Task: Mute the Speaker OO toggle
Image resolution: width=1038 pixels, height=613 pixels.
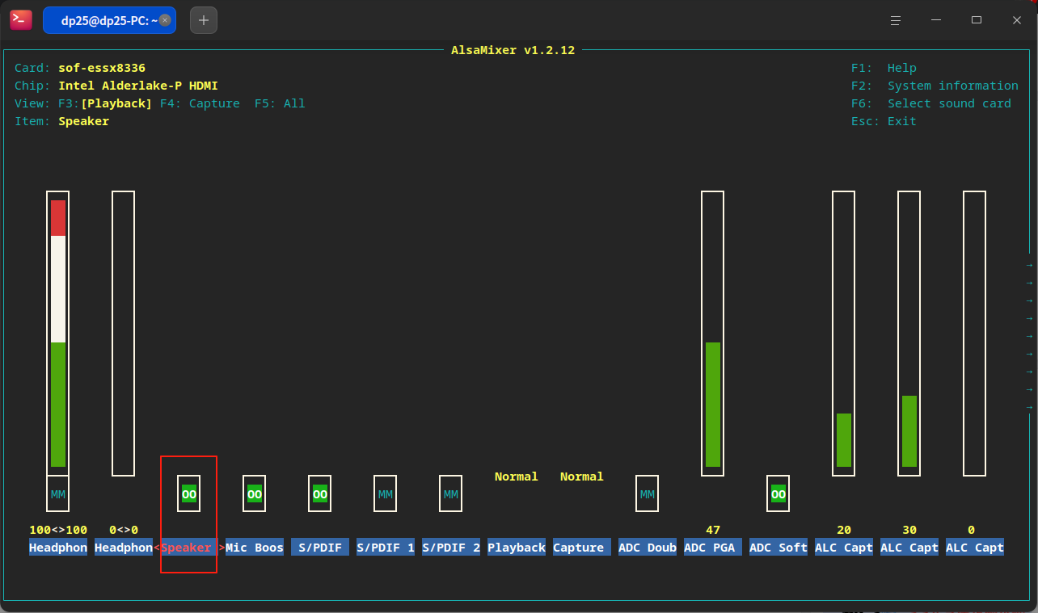Action: pos(189,493)
